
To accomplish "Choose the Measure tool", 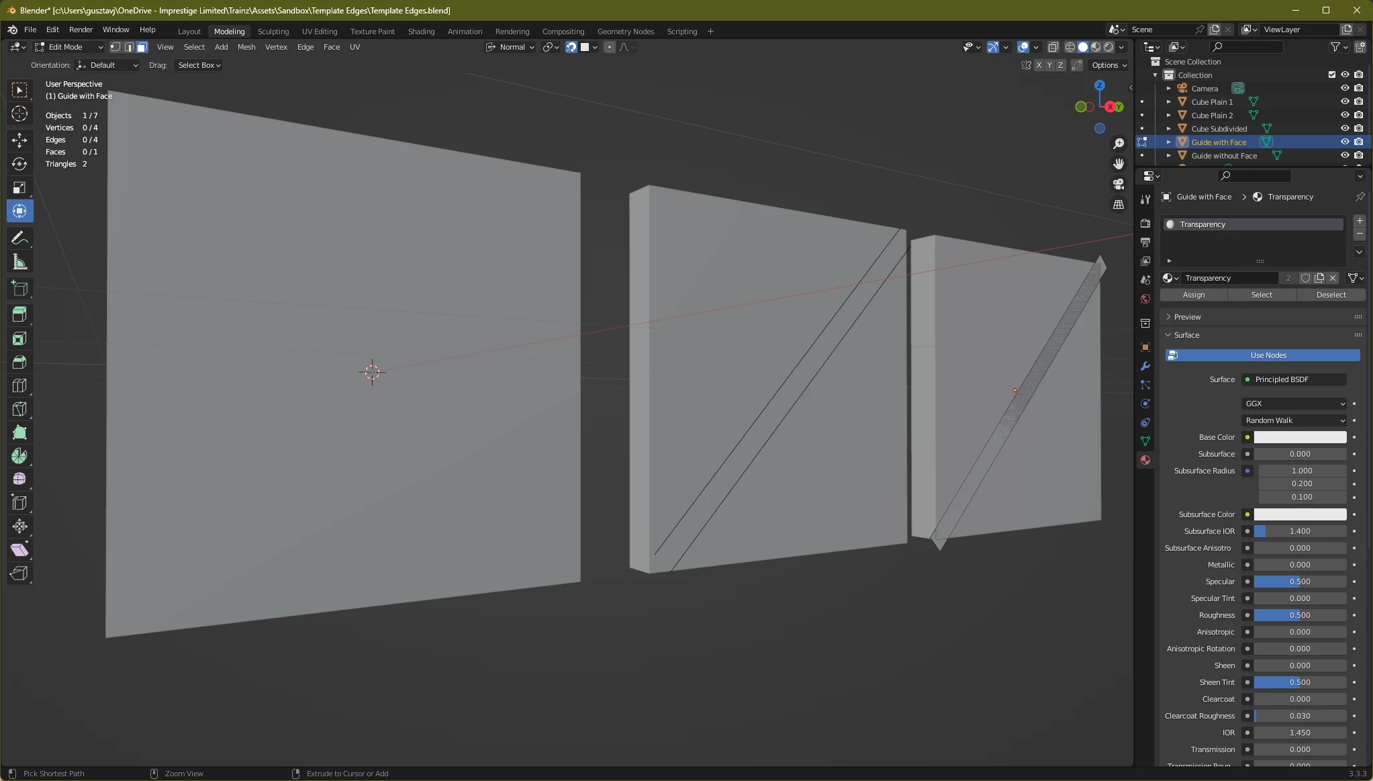I will coord(19,263).
